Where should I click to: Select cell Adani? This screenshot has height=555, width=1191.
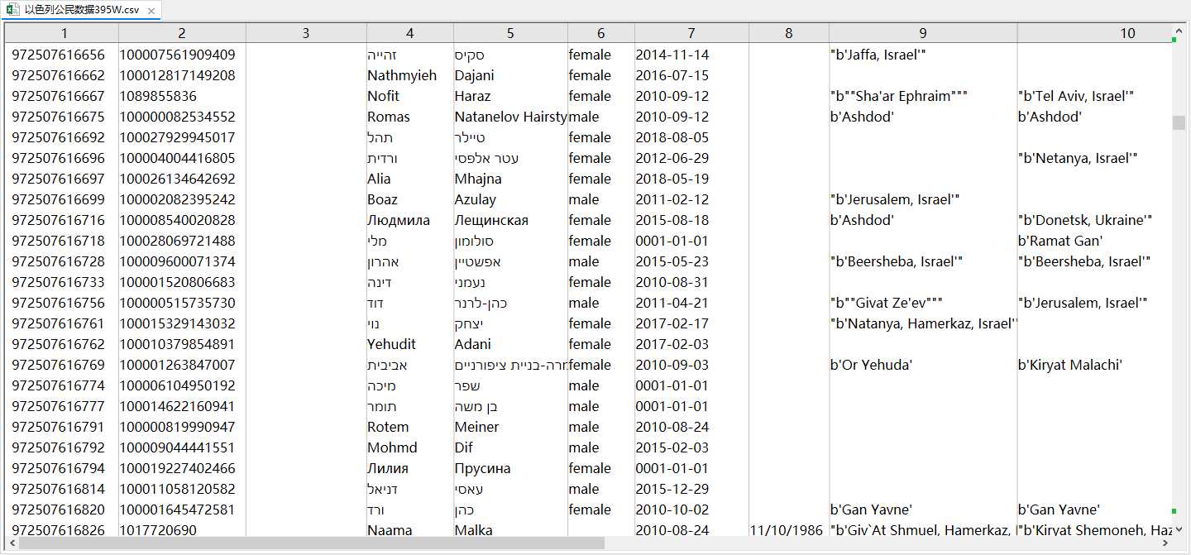point(472,344)
